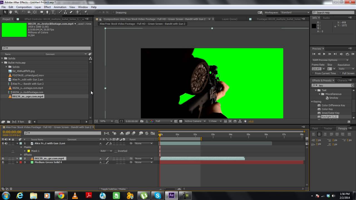Click the red label swatch of layer 3
The image size is (356, 200).
21,162
